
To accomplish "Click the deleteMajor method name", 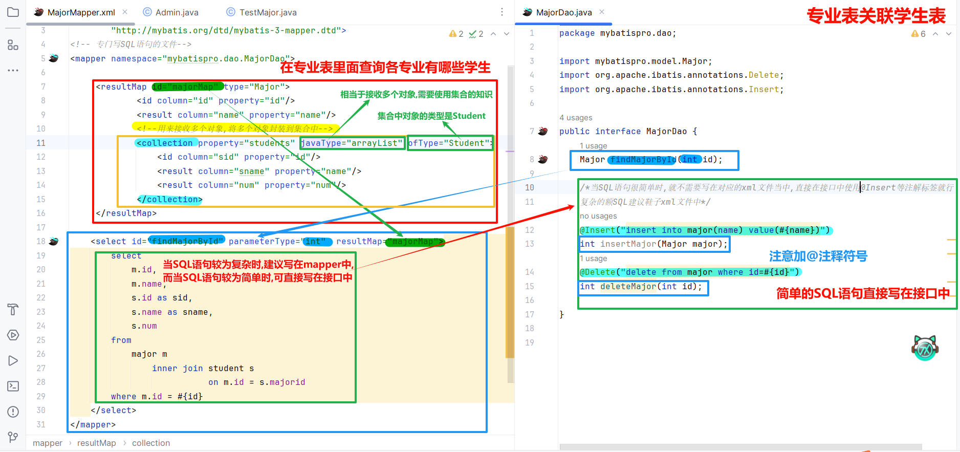I will (x=628, y=286).
